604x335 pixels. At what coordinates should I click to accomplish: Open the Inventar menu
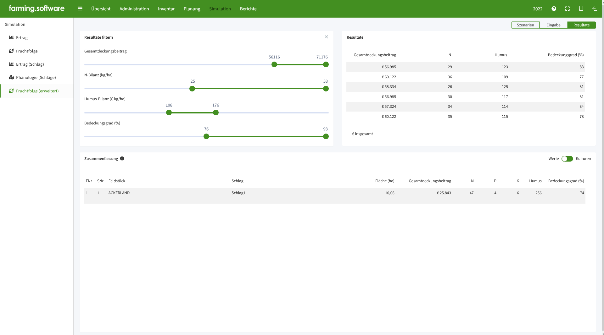[x=166, y=9]
